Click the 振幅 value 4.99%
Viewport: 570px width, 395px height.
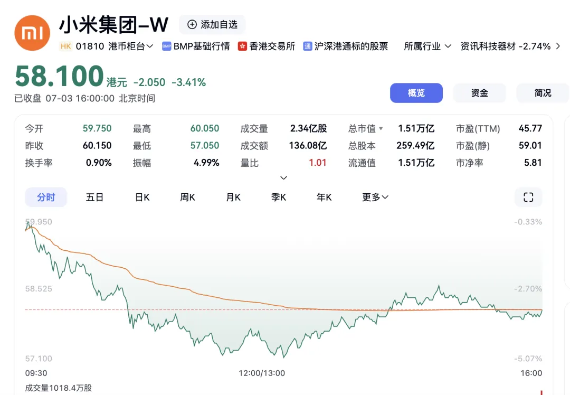click(206, 163)
